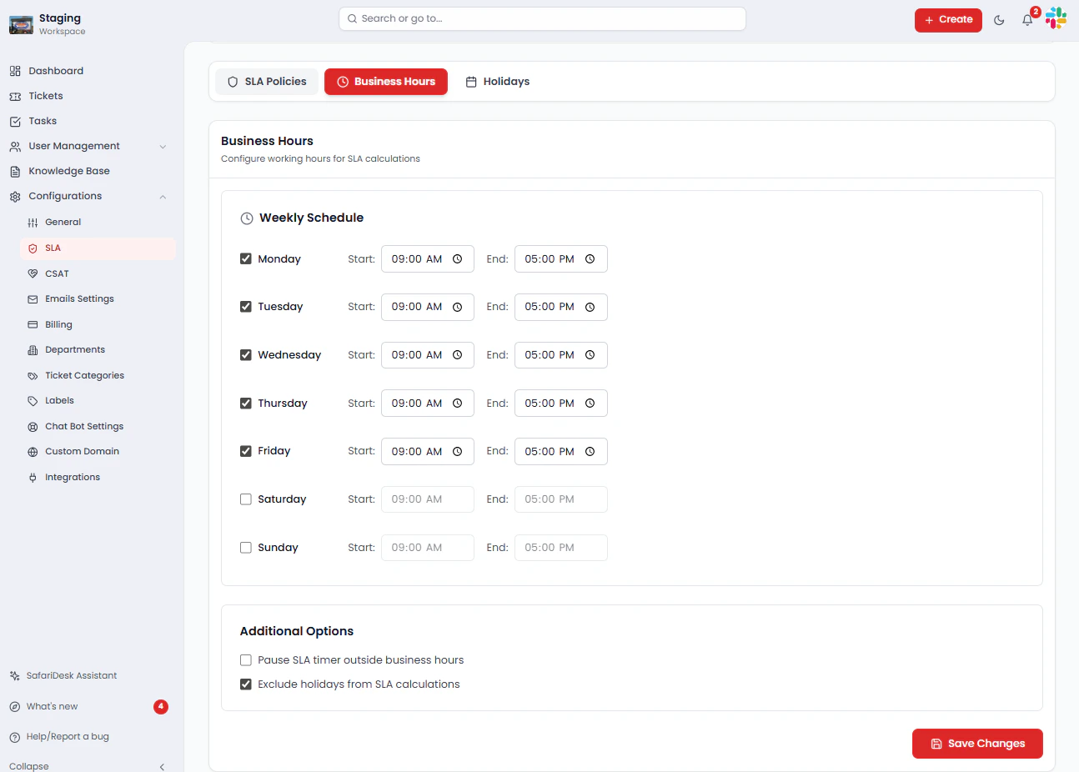Click the Ticket Categories tag icon
1079x772 pixels.
(x=33, y=376)
